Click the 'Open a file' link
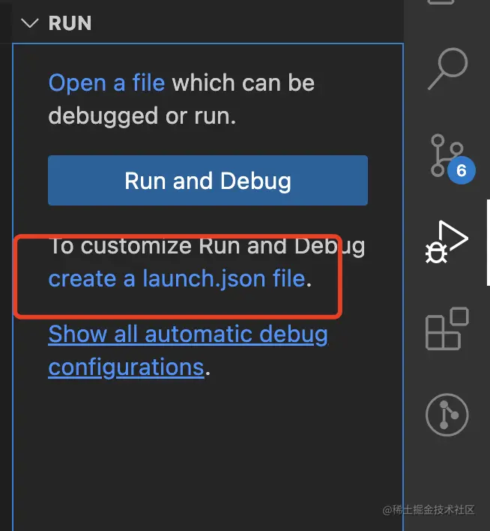490x531 pixels. pyautogui.click(x=106, y=83)
